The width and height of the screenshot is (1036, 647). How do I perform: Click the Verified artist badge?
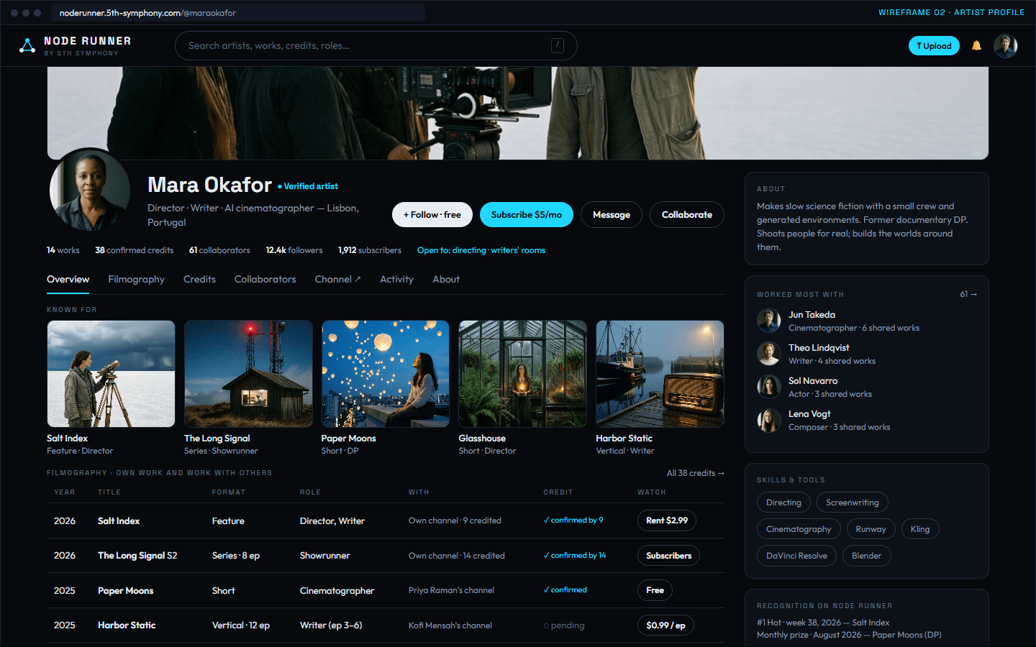[308, 186]
